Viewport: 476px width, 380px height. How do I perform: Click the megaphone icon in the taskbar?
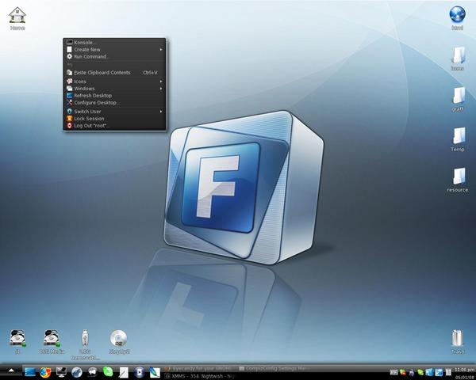[93, 372]
